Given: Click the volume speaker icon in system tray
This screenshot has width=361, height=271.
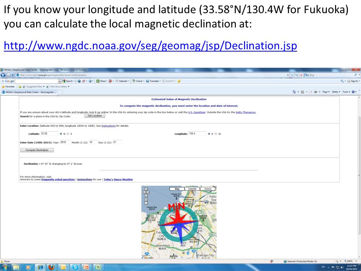Looking at the screenshot, I should pyautogui.click(x=342, y=267).
